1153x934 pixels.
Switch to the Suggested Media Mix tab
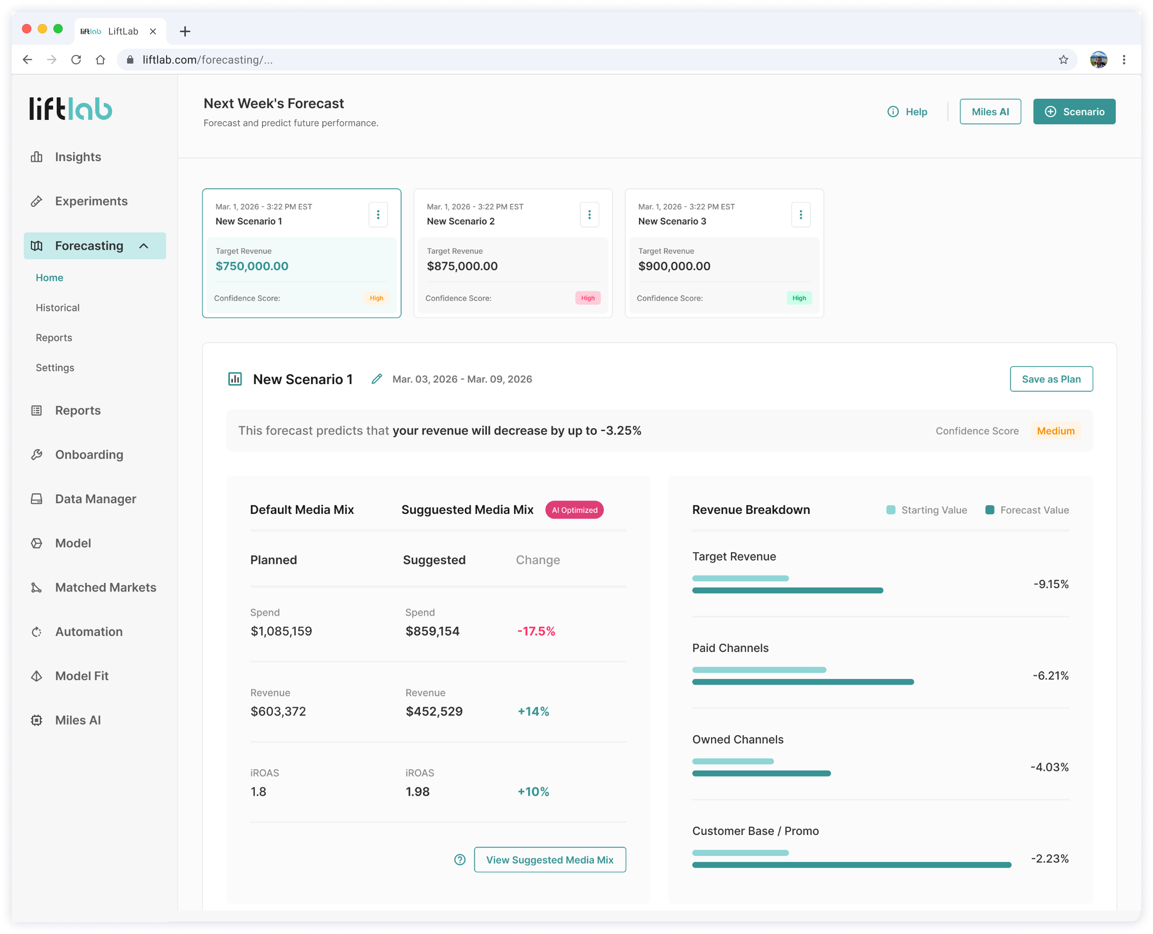tap(467, 509)
